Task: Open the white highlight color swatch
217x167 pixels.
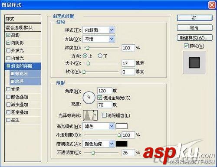Action: pos(122,126)
